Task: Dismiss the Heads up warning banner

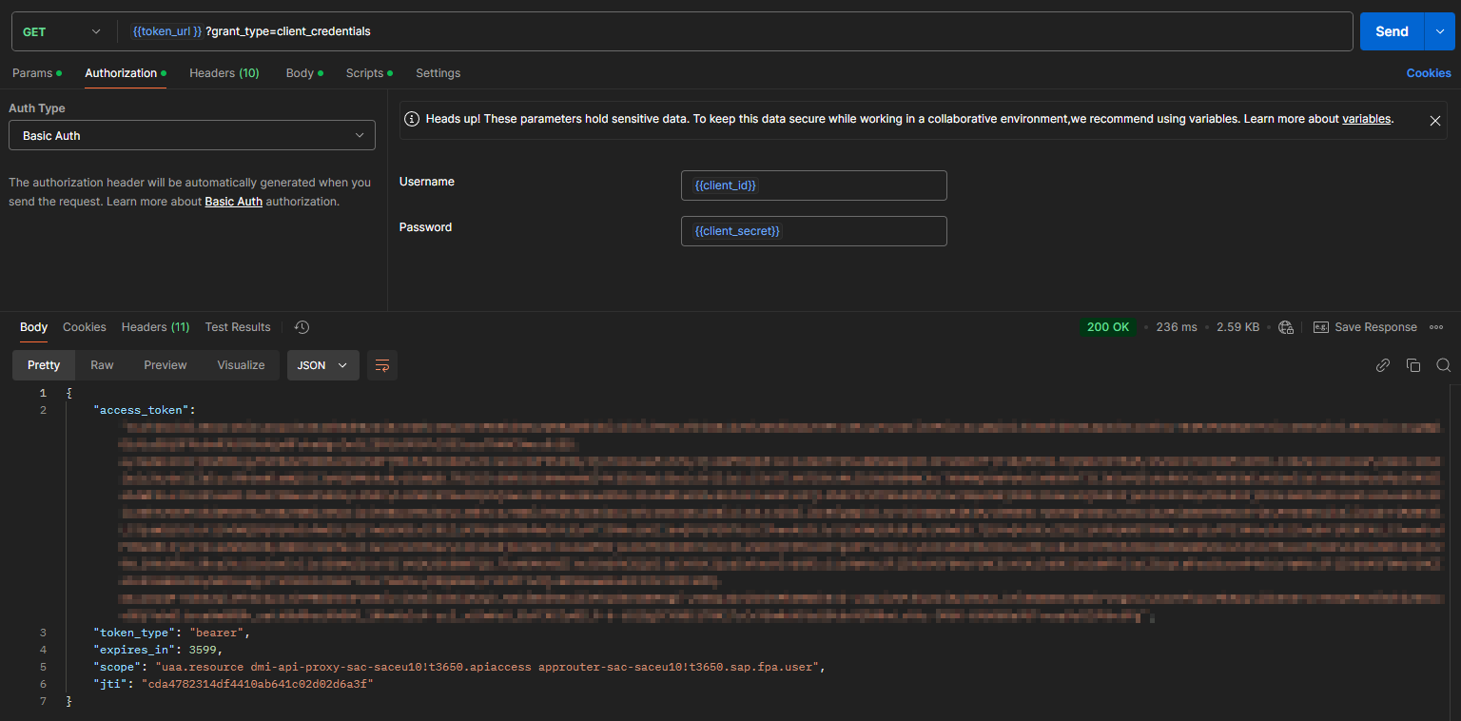Action: pyautogui.click(x=1434, y=121)
